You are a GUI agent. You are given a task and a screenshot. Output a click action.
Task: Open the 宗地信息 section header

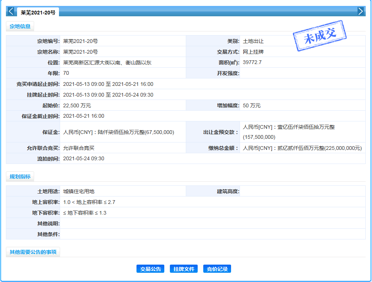click(20, 26)
